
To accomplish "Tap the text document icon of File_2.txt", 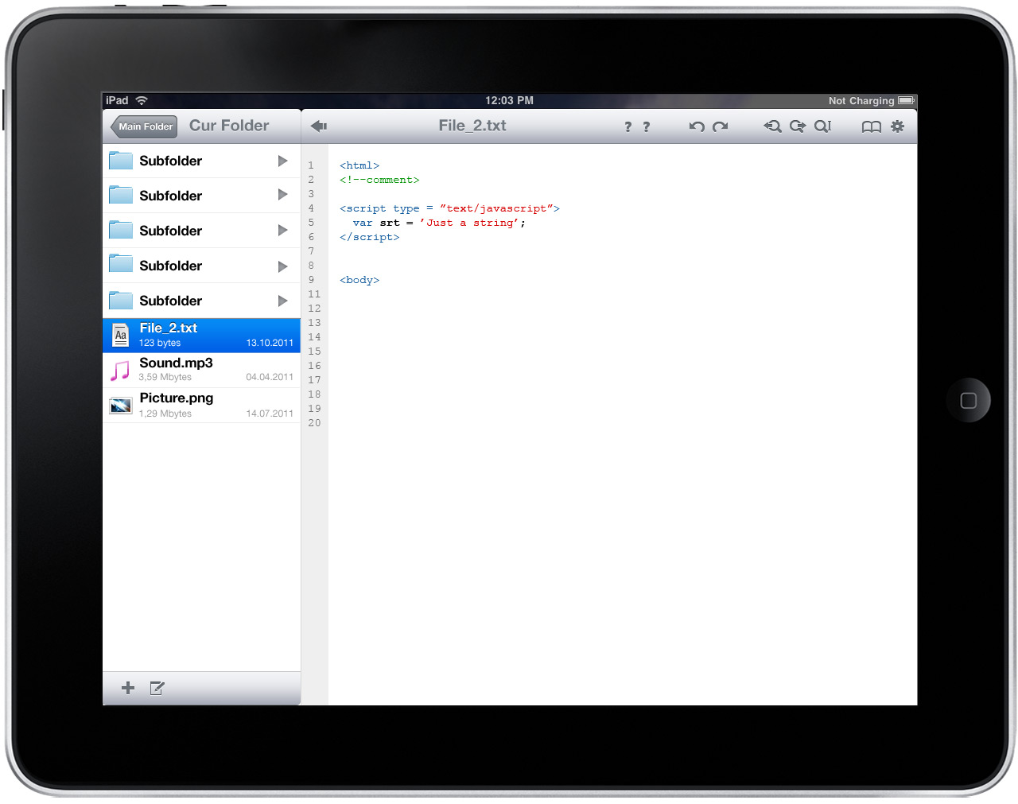I will 121,335.
